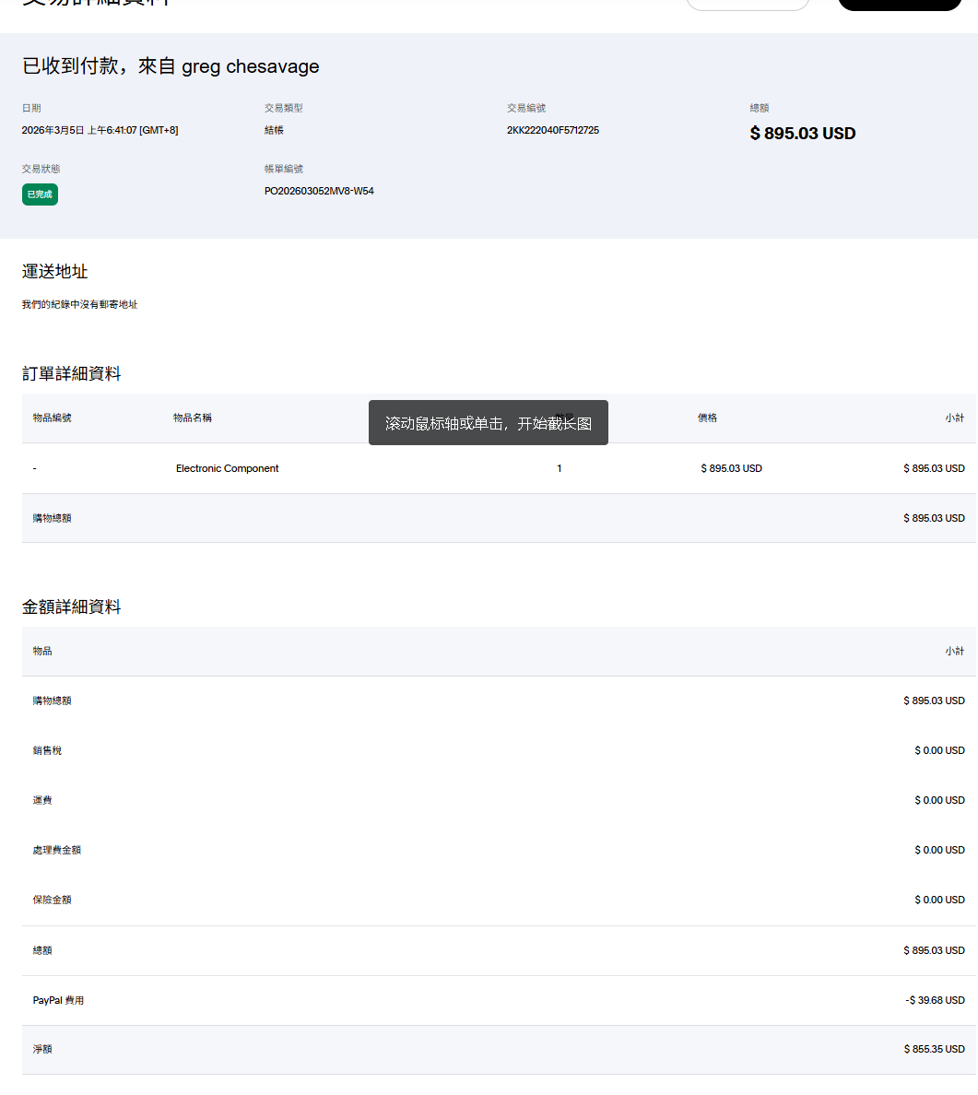The image size is (978, 1095).
Task: Click the net amount $ 855.35 USD
Action: pyautogui.click(x=934, y=1049)
